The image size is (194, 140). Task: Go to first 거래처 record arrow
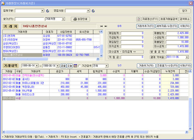click(x=101, y=26)
